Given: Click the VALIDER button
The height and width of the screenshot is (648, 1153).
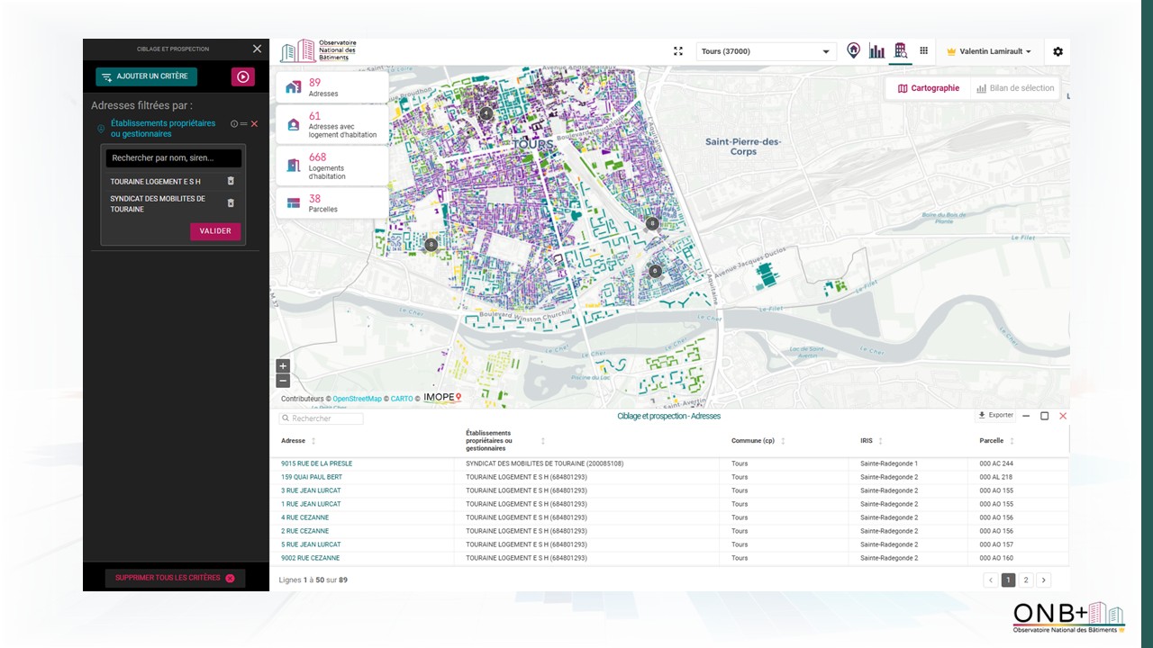Looking at the screenshot, I should tap(215, 231).
